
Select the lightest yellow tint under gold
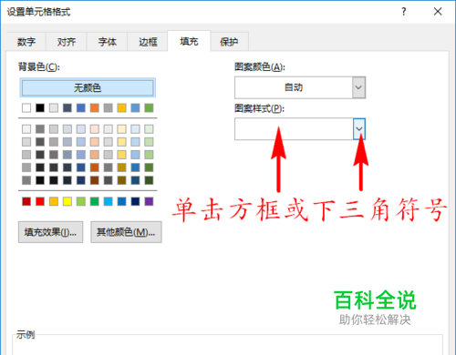click(x=121, y=129)
